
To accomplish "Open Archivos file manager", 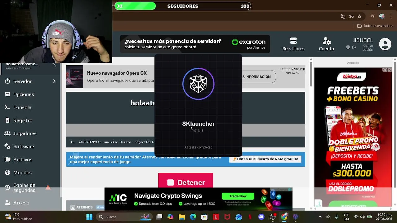I will 23,160.
